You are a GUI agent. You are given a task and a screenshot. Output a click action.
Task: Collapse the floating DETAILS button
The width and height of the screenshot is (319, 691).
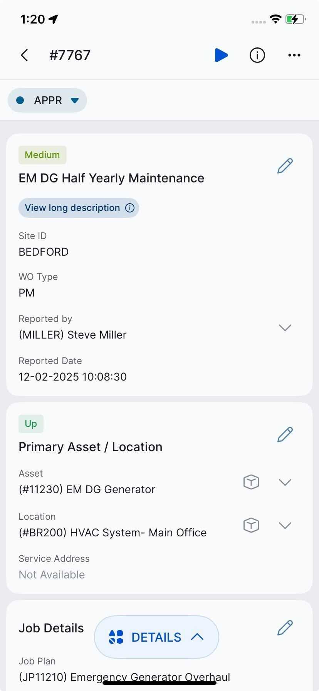tap(156, 637)
